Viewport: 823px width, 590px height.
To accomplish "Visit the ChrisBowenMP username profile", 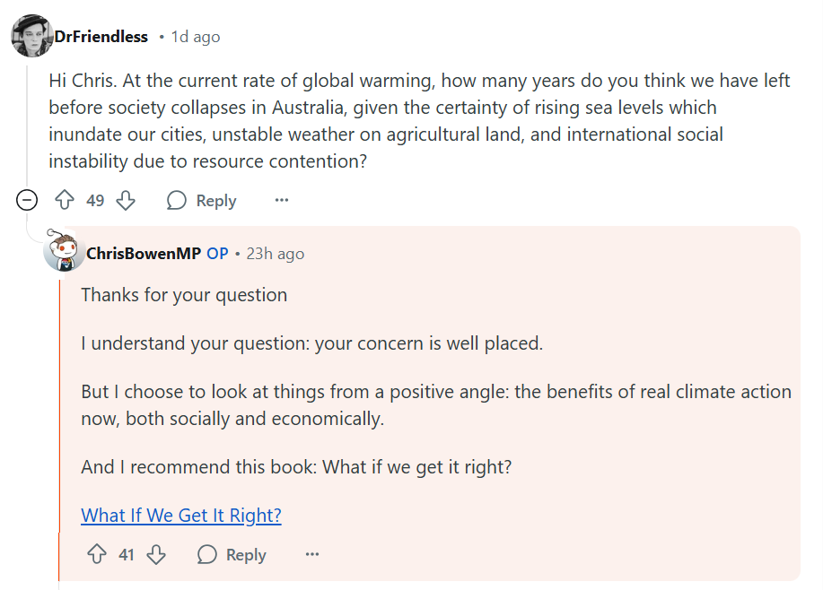I will 144,254.
